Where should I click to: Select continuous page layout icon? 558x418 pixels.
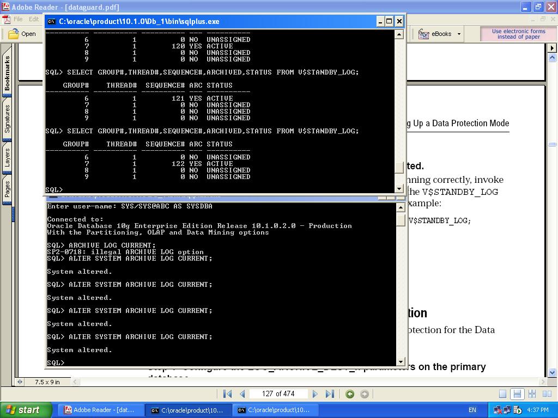tap(517, 394)
